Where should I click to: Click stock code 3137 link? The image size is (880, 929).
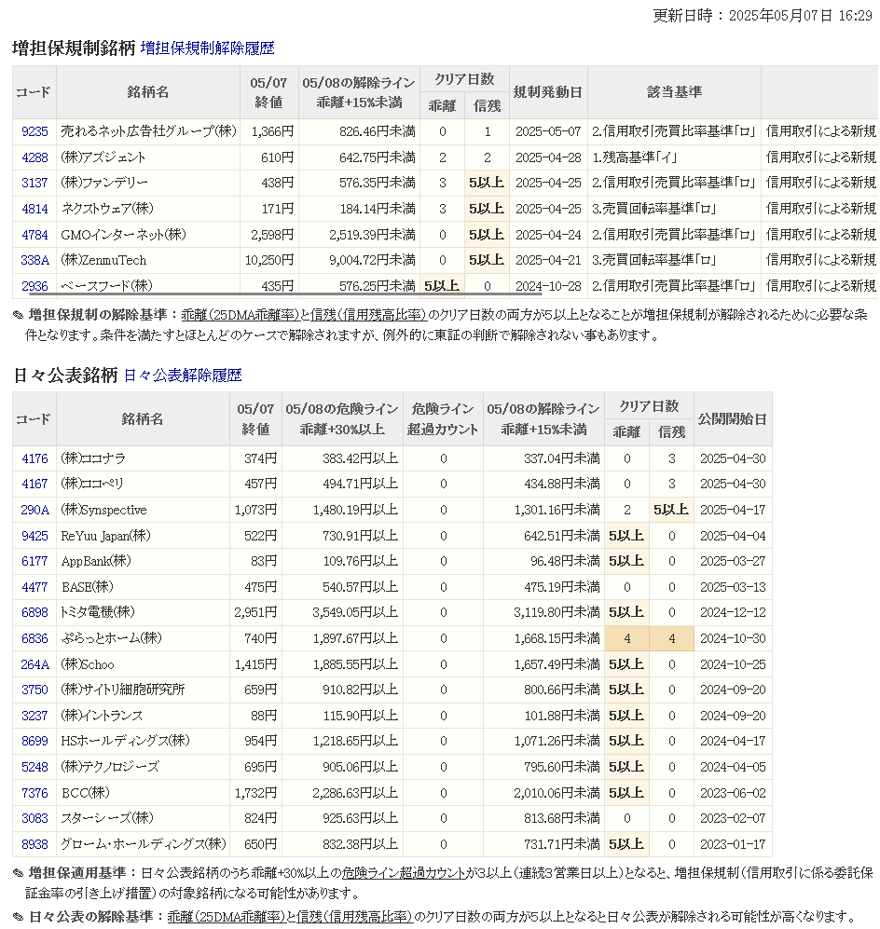click(x=34, y=183)
